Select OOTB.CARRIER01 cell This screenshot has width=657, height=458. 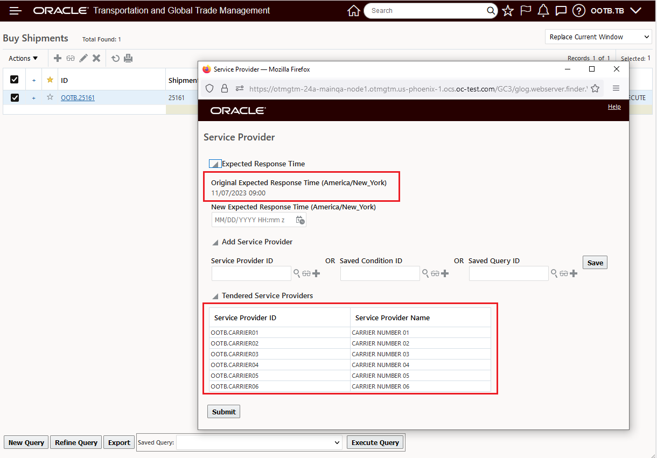280,333
